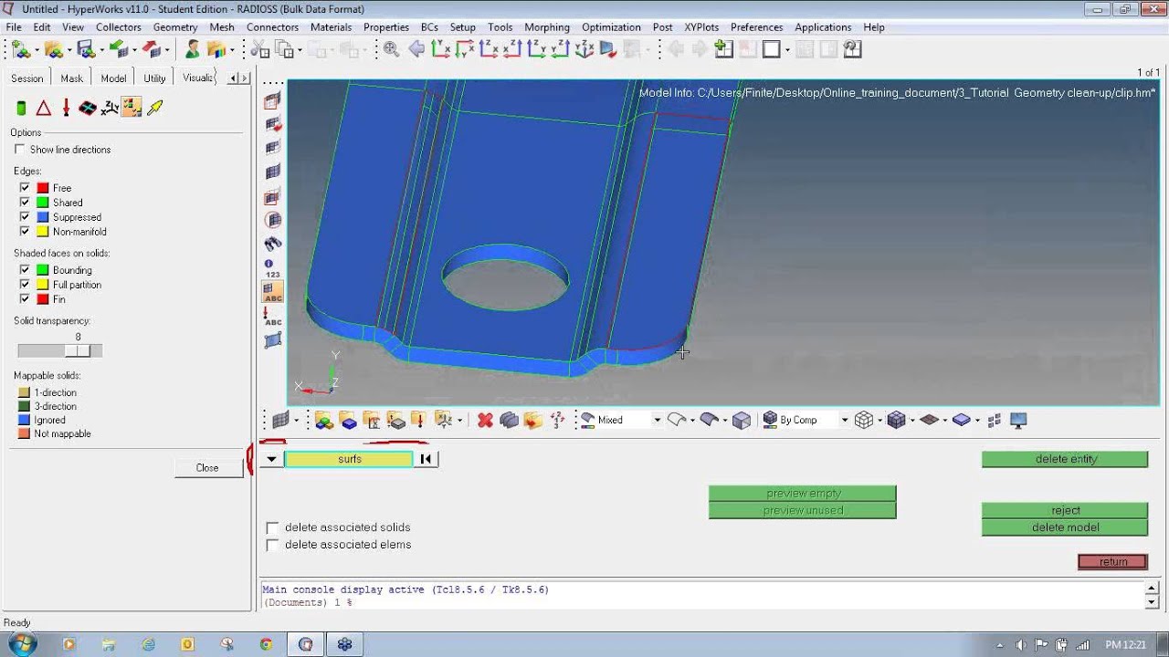Expand the wireframe geometry style dropdown arrow
The width and height of the screenshot is (1169, 657).
[692, 420]
